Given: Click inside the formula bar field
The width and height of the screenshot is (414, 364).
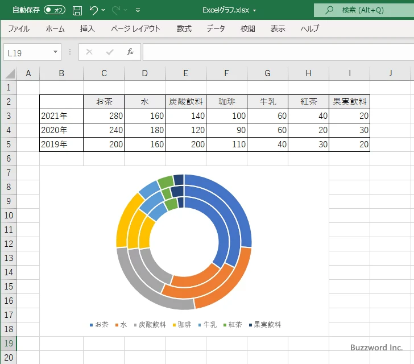Looking at the screenshot, I should coord(279,52).
